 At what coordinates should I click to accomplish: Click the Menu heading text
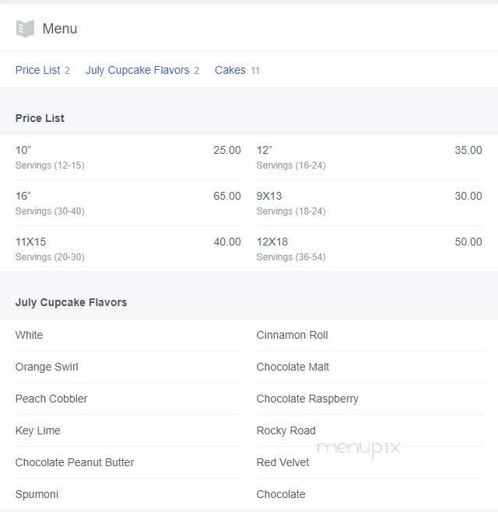[x=60, y=29]
